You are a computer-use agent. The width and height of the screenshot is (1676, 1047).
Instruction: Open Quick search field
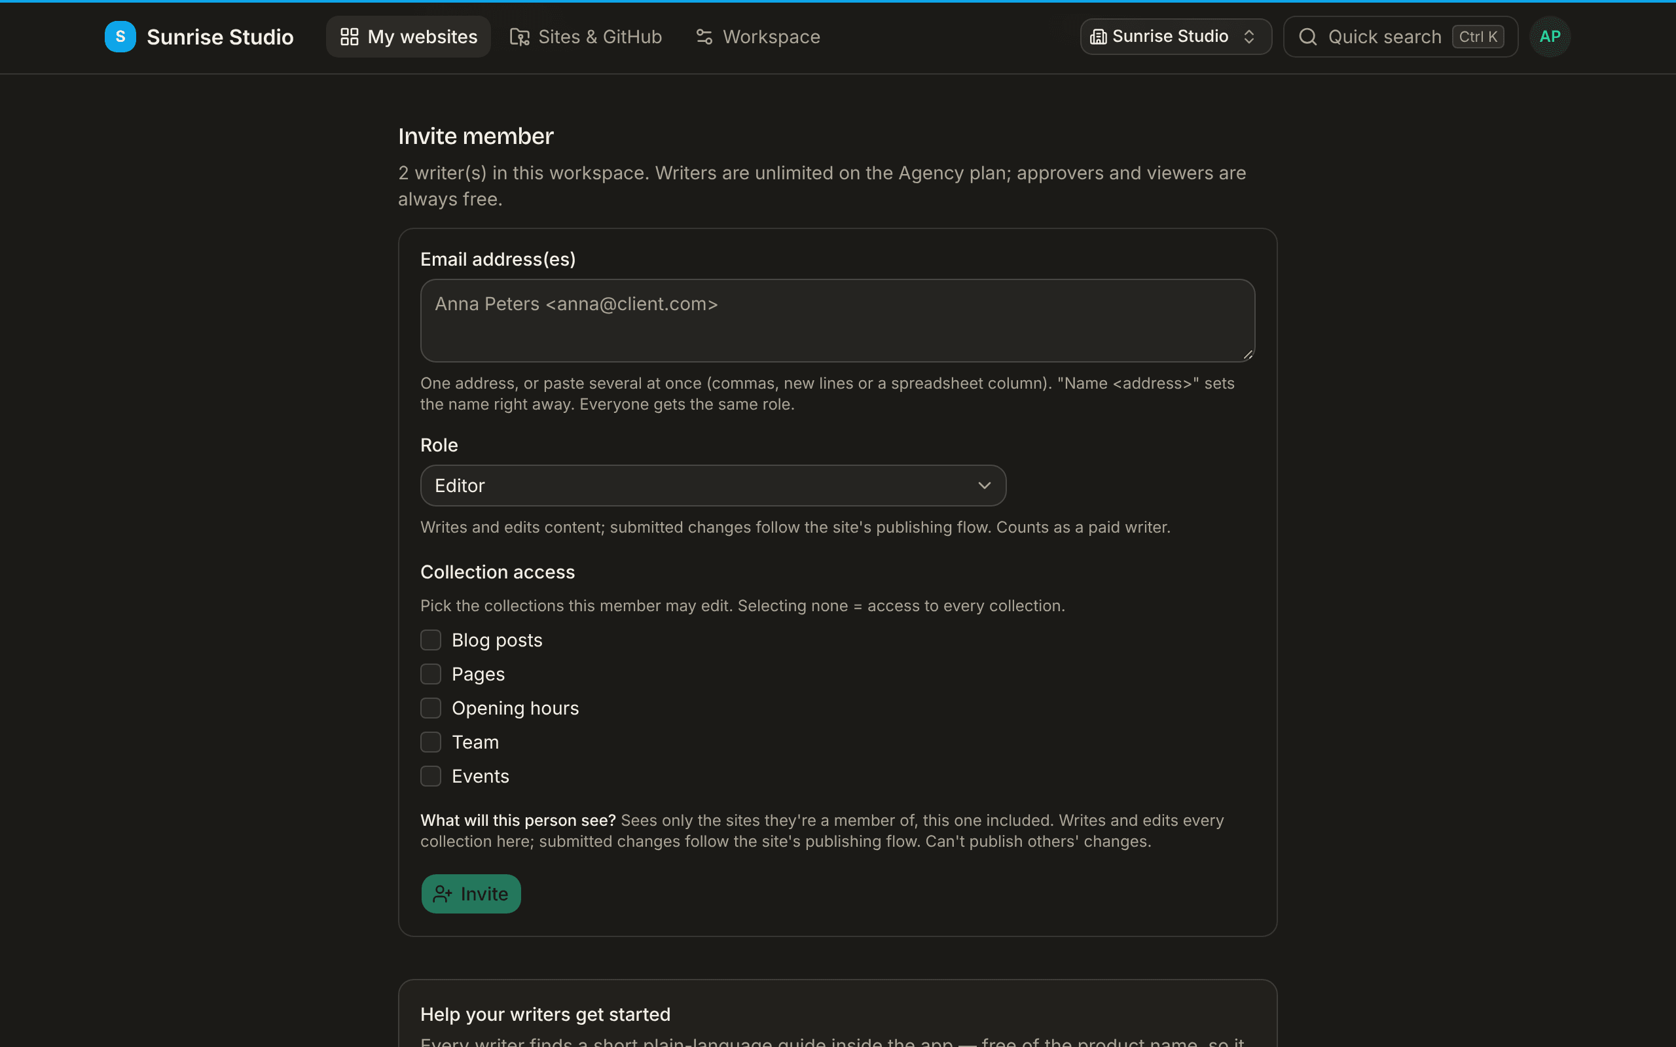tap(1400, 37)
